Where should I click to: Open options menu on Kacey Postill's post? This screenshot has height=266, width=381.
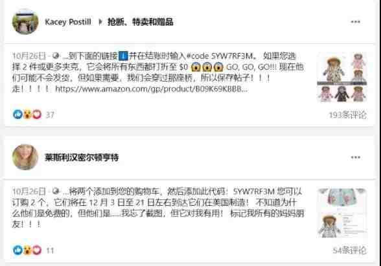pos(355,22)
